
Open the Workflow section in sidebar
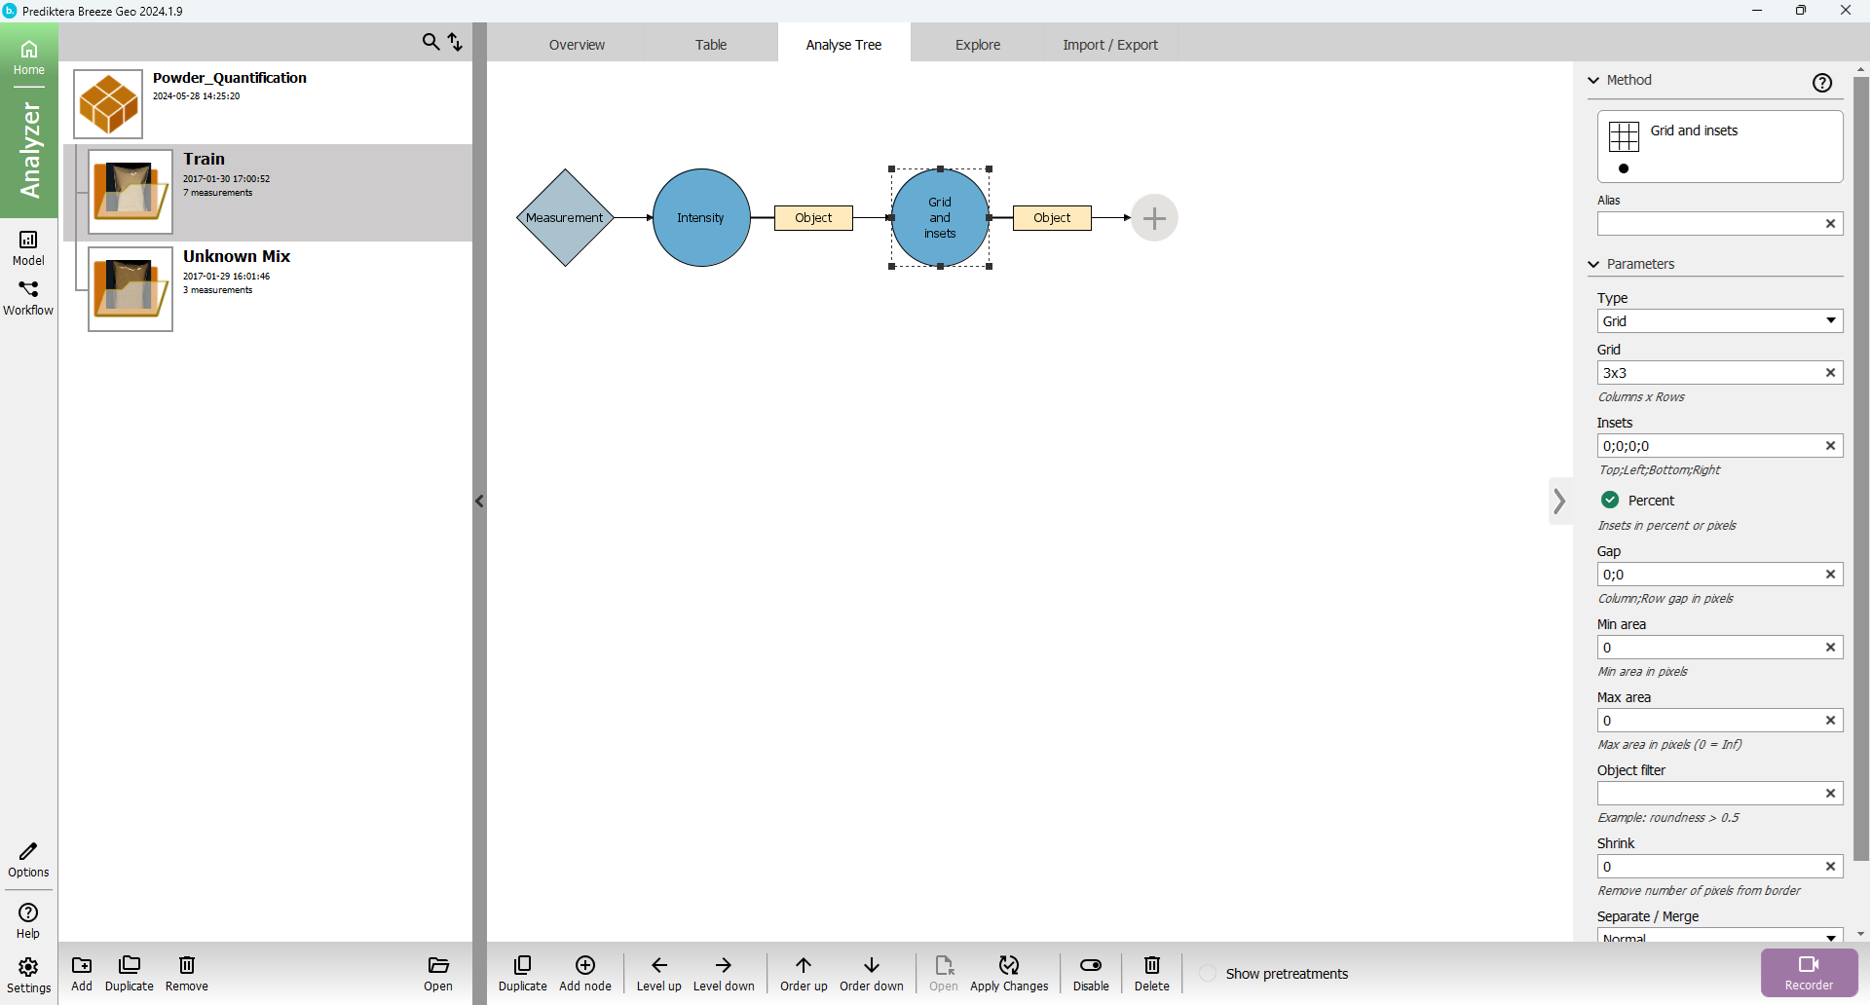coord(28,297)
